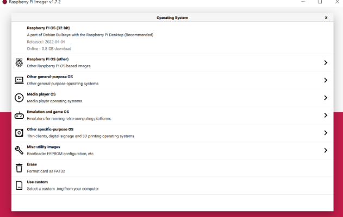Choose the Erase option title
The width and height of the screenshot is (343, 217).
(x=32, y=164)
